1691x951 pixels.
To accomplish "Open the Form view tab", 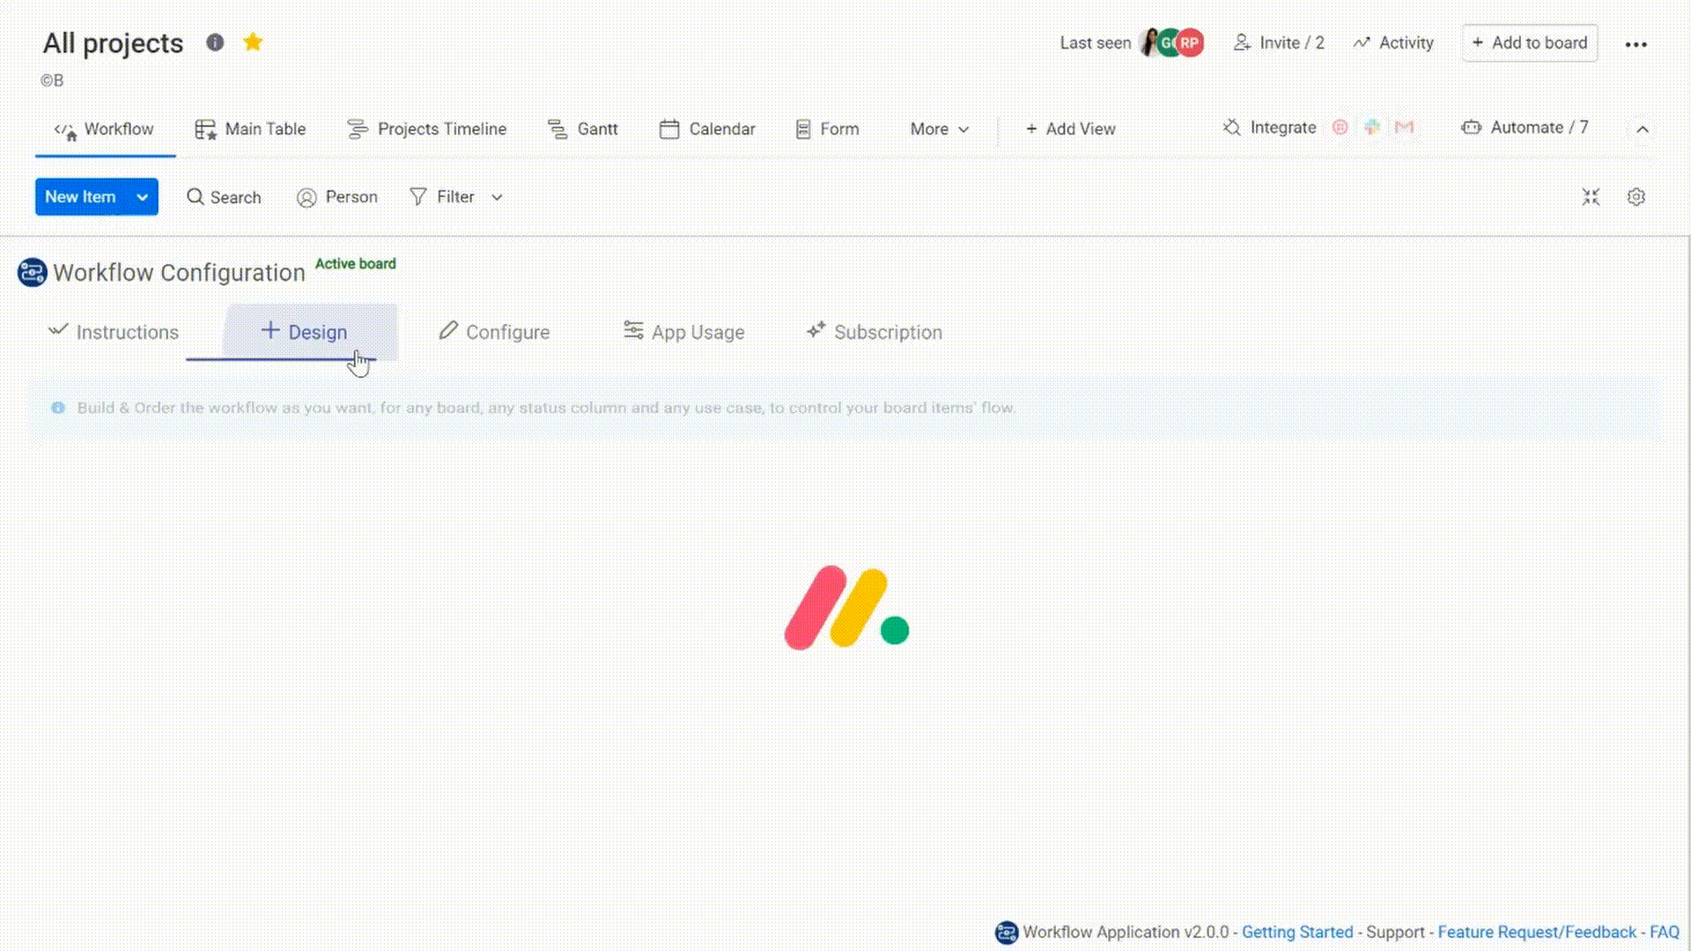I will point(827,129).
